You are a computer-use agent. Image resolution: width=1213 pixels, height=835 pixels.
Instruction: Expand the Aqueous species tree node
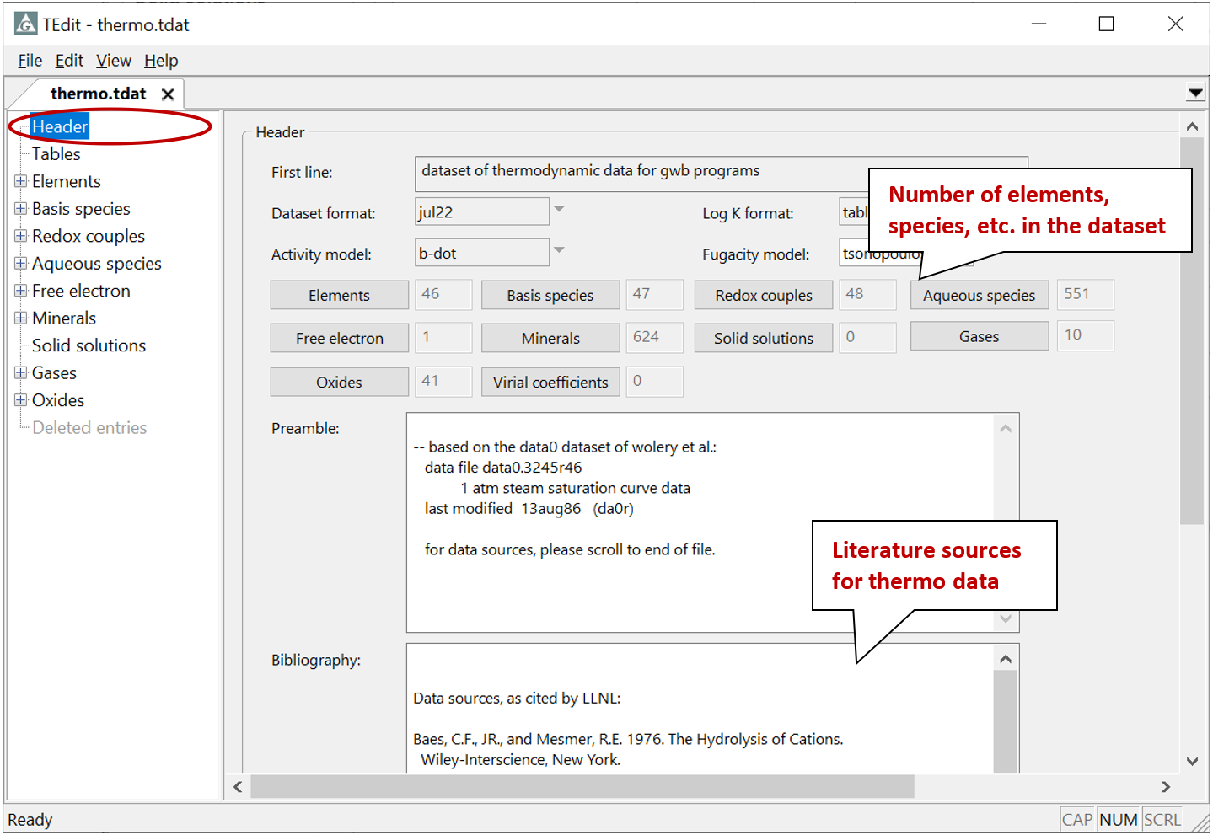click(21, 263)
